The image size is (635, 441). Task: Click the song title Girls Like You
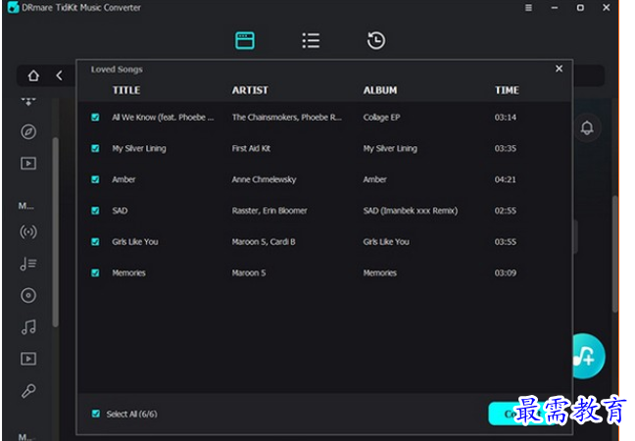pos(135,242)
